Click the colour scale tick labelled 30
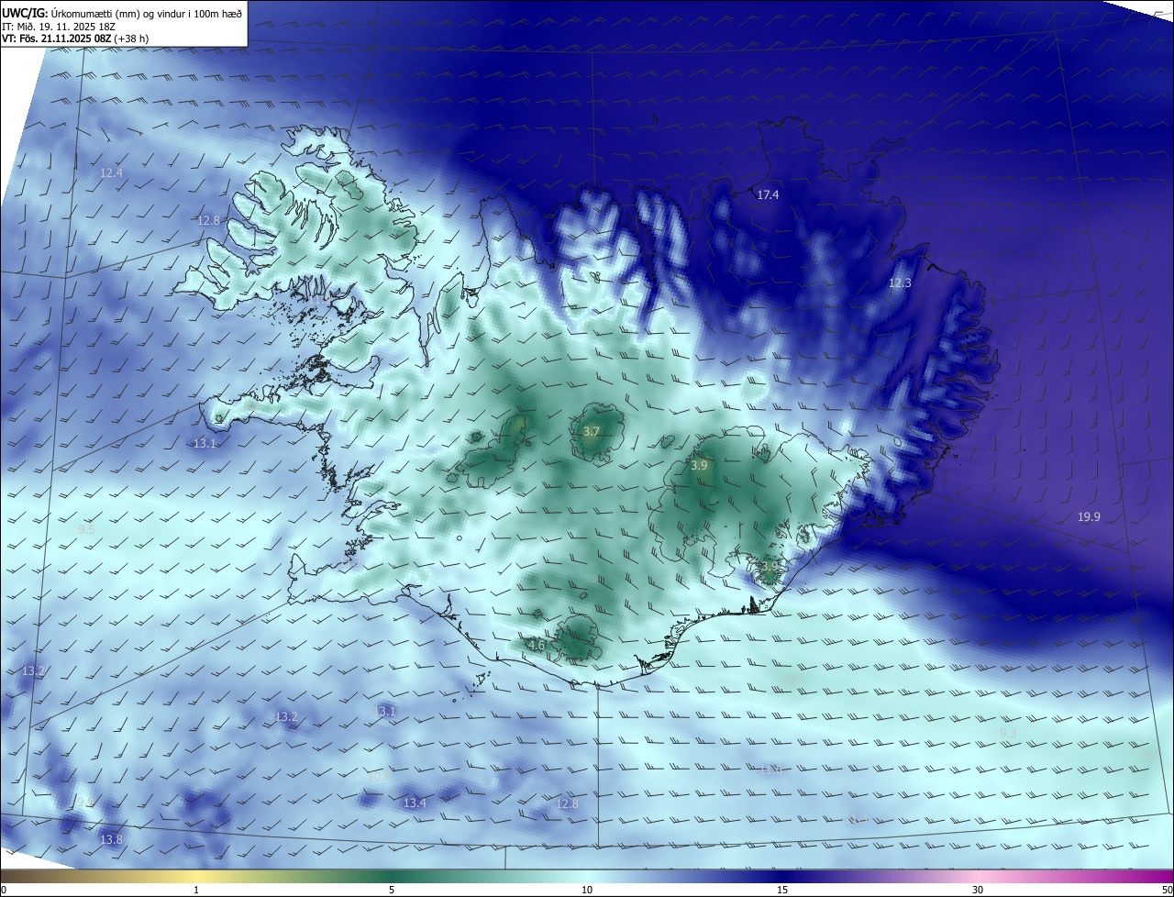This screenshot has height=897, width=1174. tap(978, 890)
